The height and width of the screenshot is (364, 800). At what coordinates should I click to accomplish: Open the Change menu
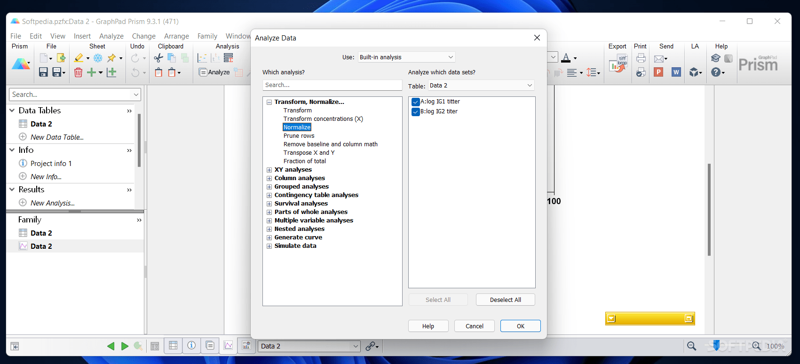click(144, 36)
